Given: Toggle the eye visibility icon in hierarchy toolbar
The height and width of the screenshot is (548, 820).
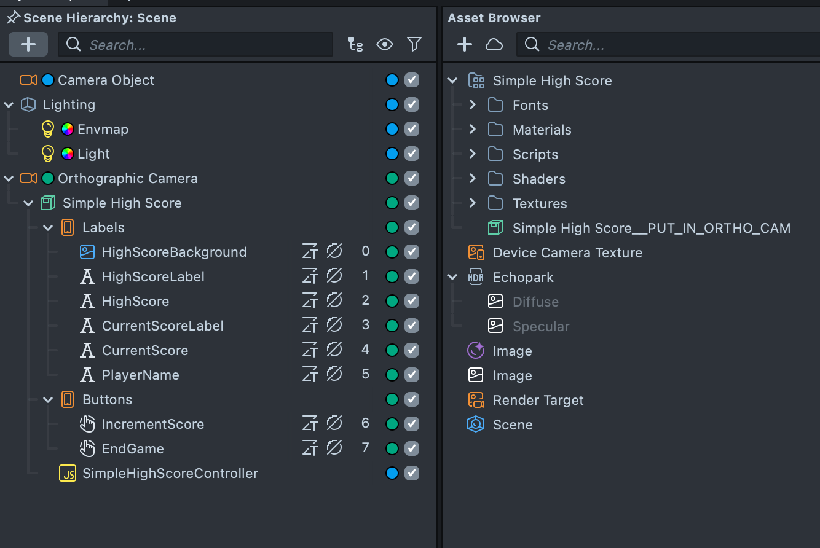Looking at the screenshot, I should pyautogui.click(x=385, y=44).
